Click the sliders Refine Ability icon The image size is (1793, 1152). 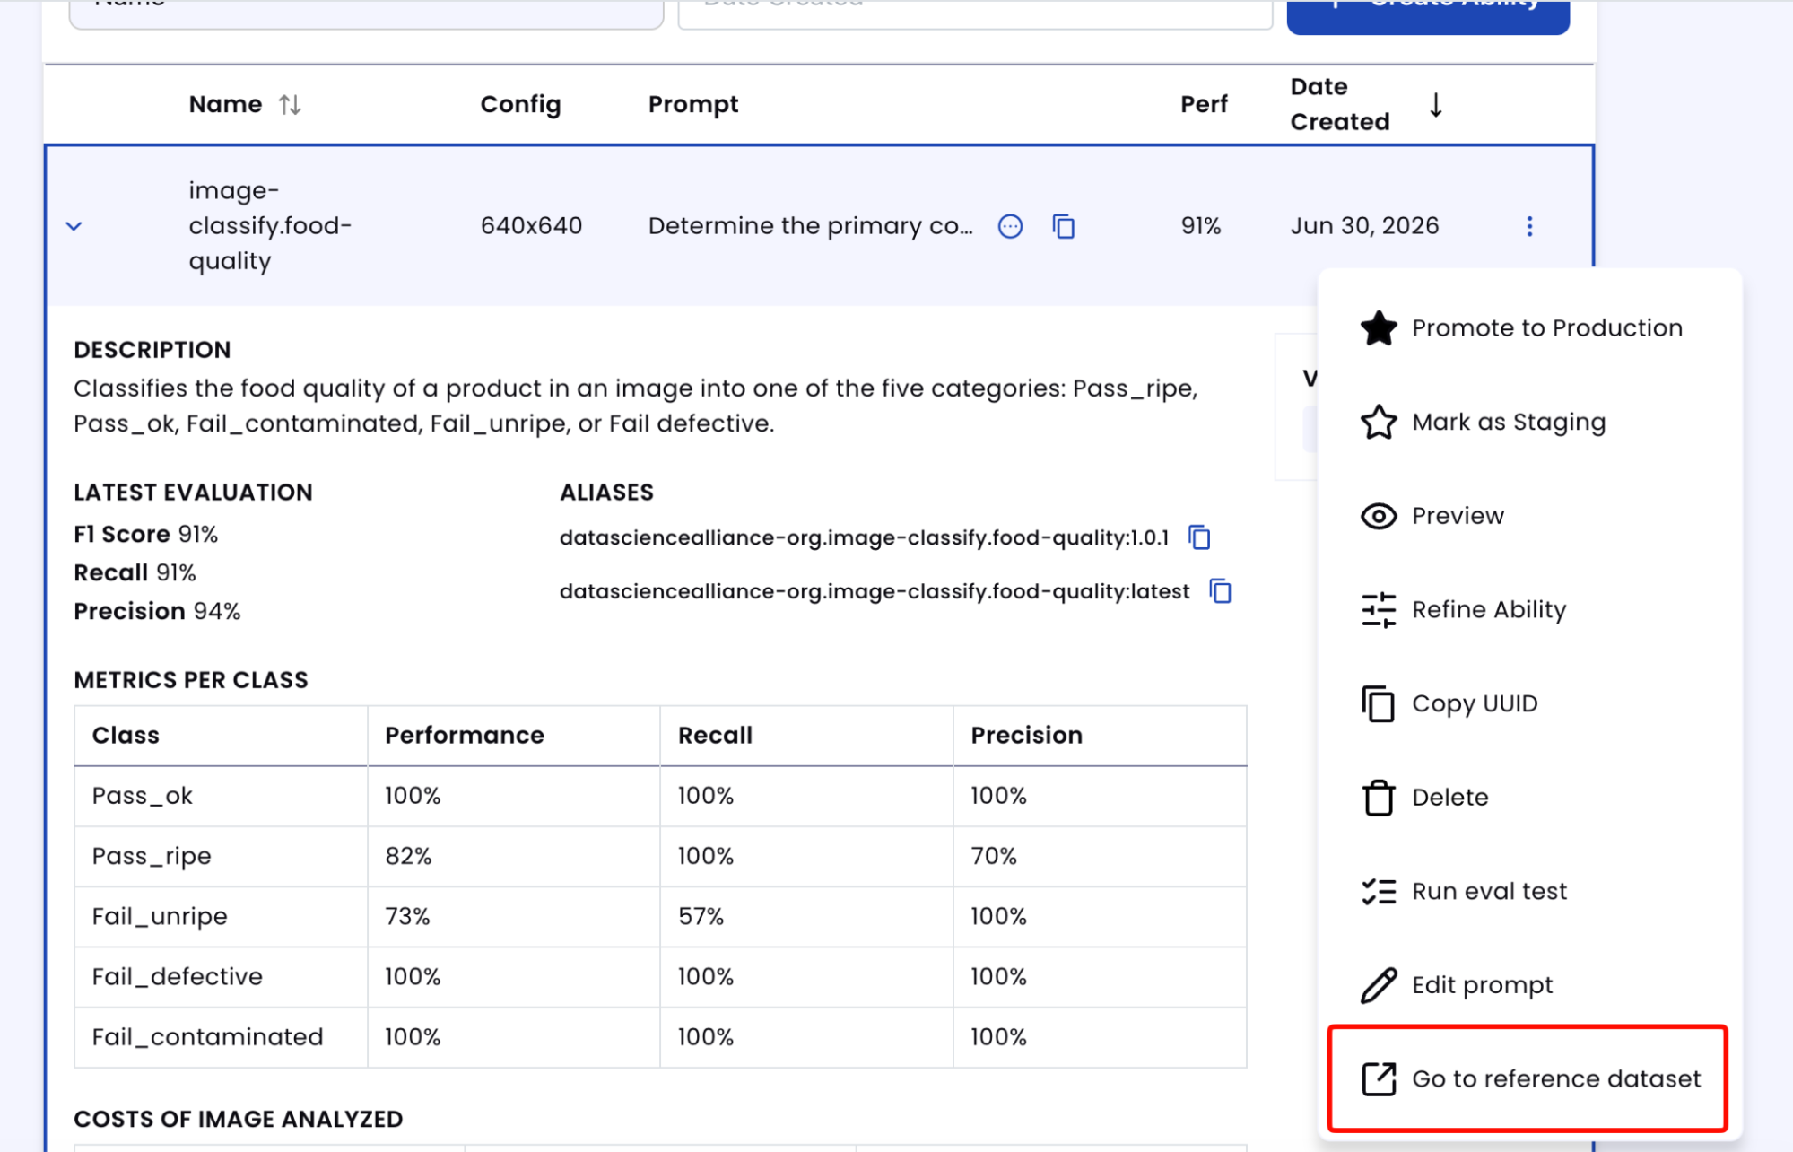[x=1379, y=610]
